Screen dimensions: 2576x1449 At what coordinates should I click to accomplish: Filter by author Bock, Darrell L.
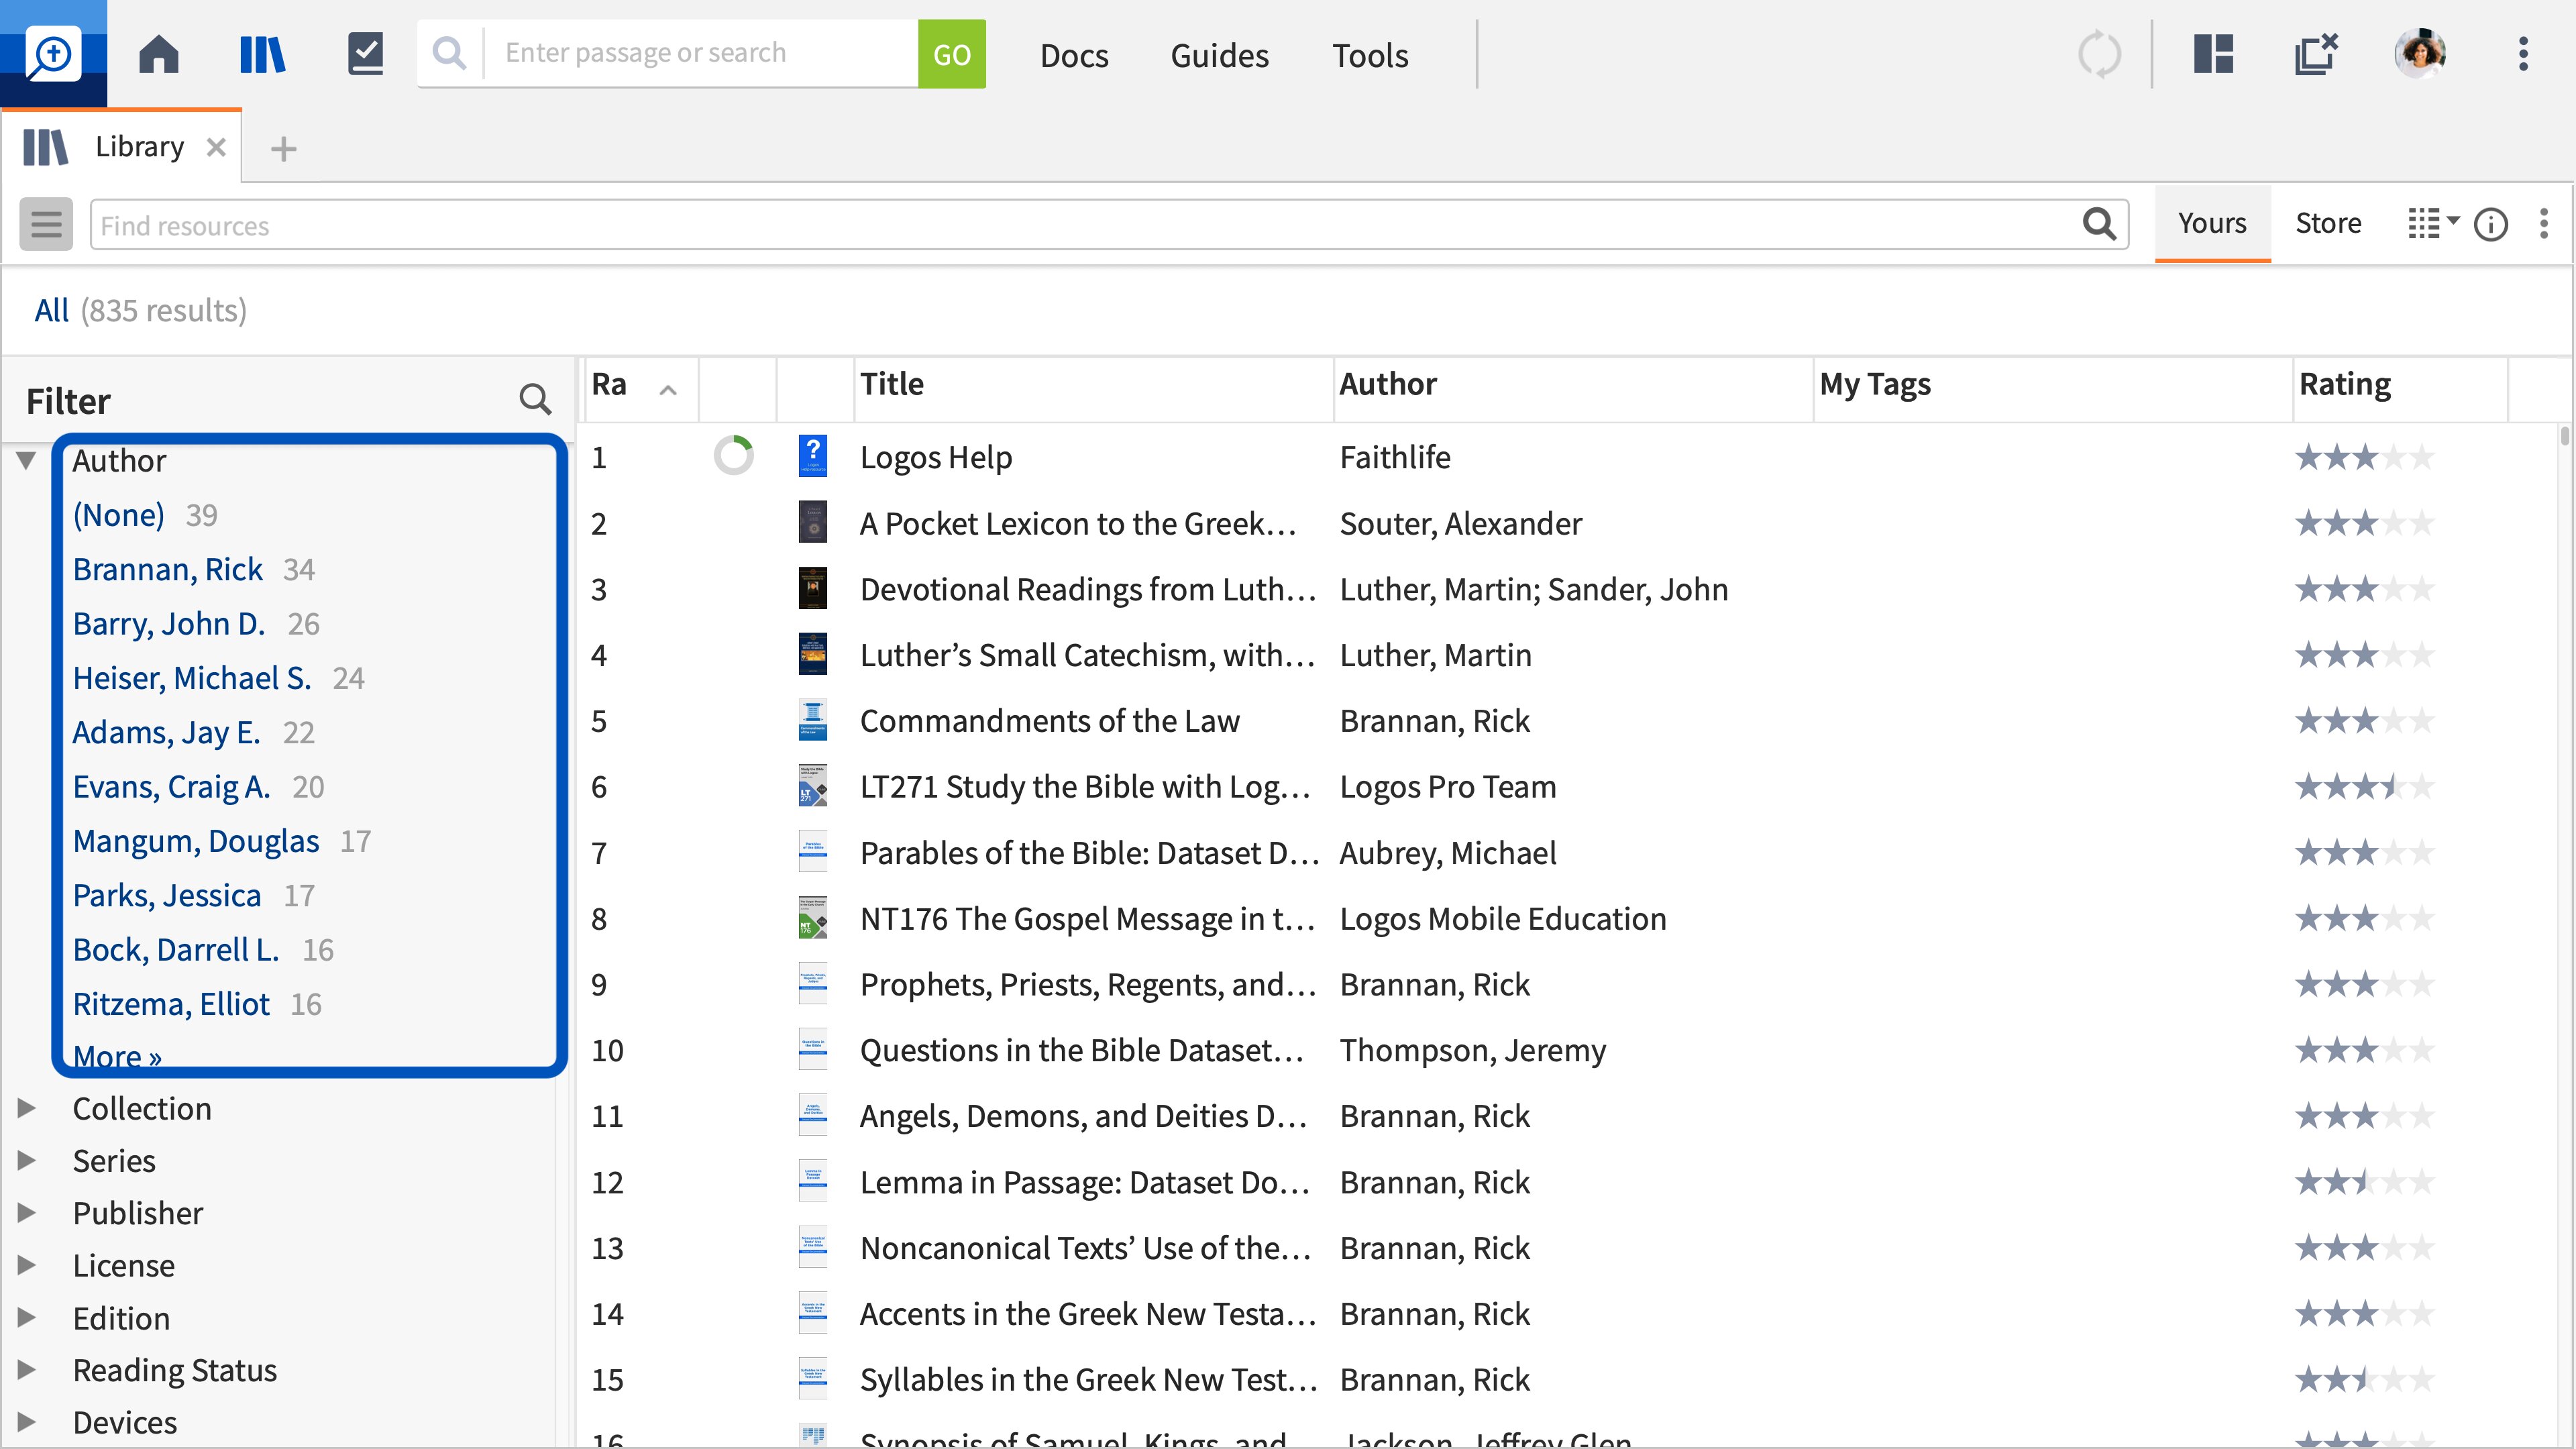coord(176,950)
